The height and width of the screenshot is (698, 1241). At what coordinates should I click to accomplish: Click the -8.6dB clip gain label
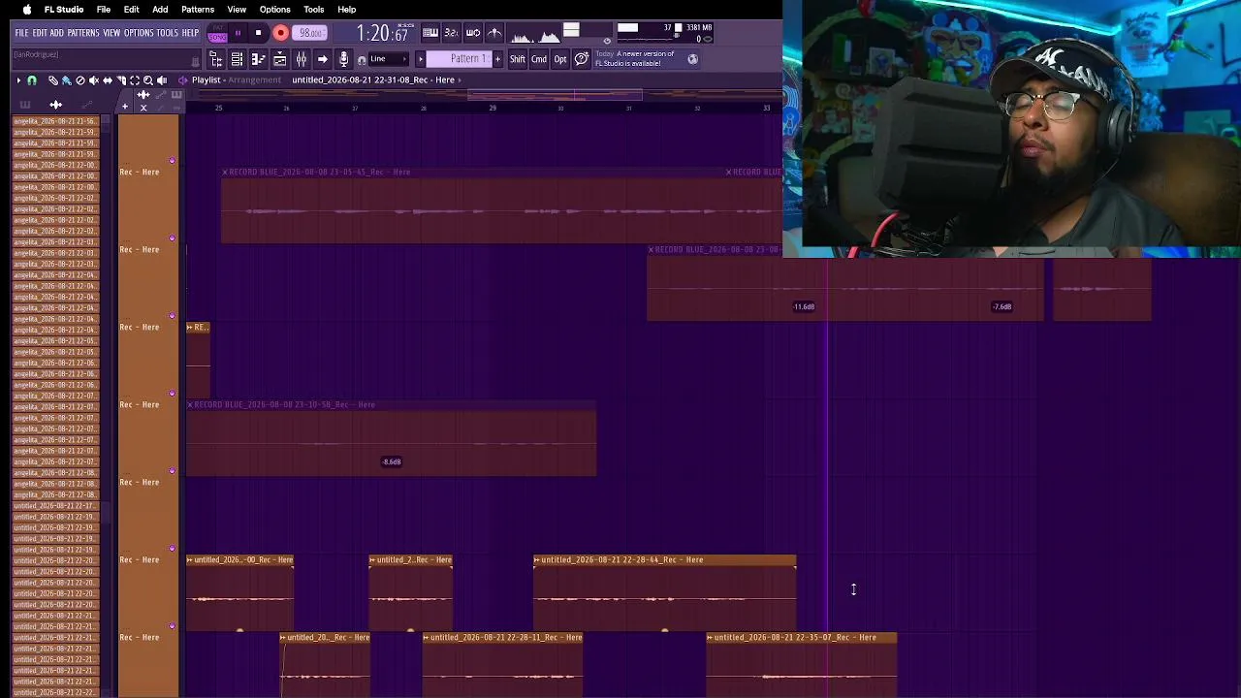(392, 461)
